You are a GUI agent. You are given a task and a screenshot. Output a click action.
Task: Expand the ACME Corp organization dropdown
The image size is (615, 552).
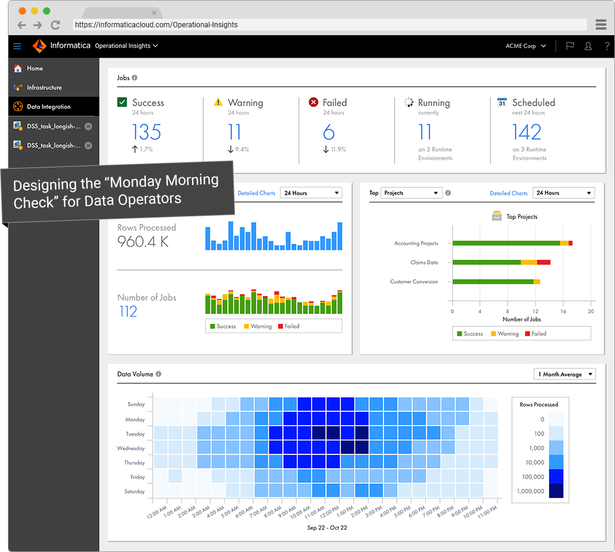tap(525, 46)
